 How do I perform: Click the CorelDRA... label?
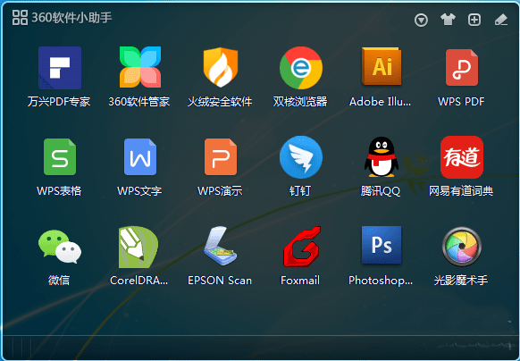coord(139,281)
